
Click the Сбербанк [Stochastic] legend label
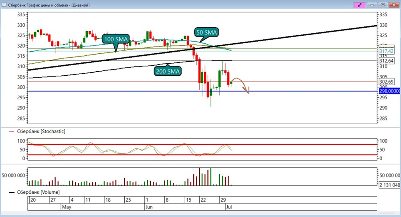pyautogui.click(x=41, y=131)
